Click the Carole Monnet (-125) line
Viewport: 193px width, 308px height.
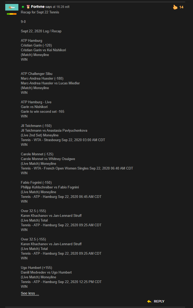click(37, 154)
